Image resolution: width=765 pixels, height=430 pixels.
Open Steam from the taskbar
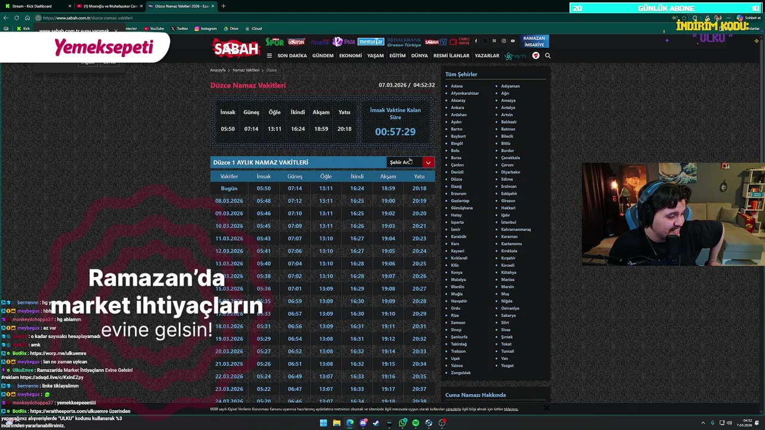(376, 423)
